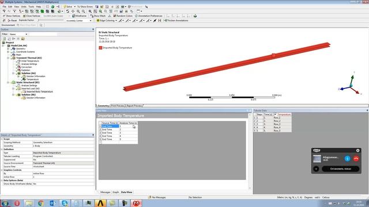Toggle Show Mesh
Screen dimensions: 369x207
click(x=97, y=16)
